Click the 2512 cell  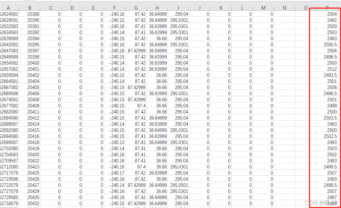click(327, 69)
